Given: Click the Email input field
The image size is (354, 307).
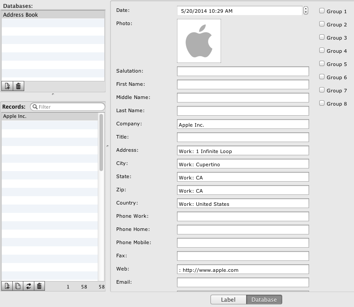Looking at the screenshot, I should pyautogui.click(x=243, y=282).
